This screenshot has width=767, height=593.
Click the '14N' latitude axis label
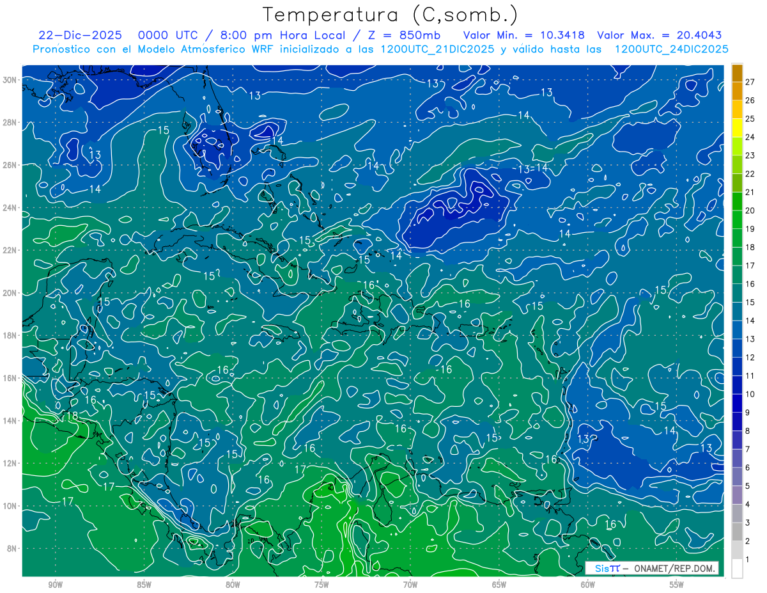(x=9, y=421)
